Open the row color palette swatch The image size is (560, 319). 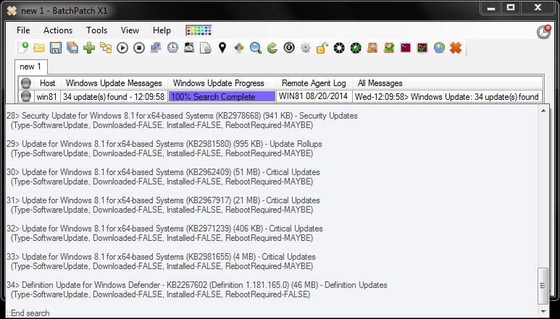[x=199, y=30]
